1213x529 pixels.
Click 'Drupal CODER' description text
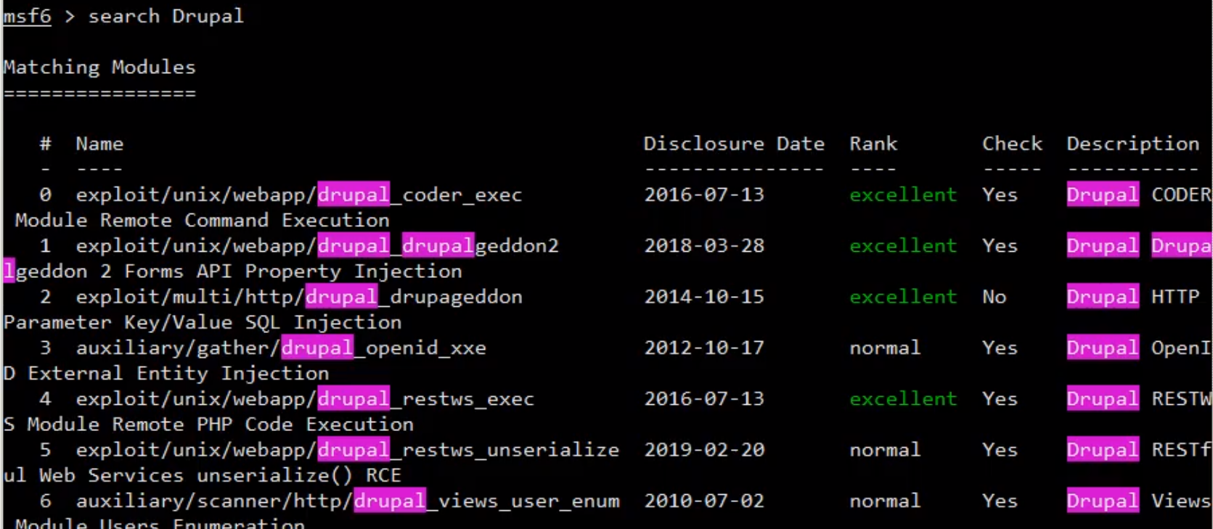(1139, 195)
